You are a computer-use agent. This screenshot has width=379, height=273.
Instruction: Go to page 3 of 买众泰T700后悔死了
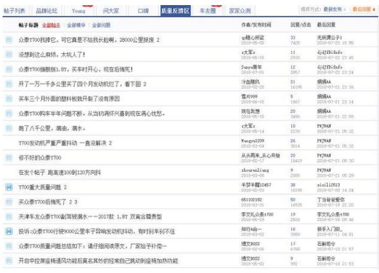(76, 202)
